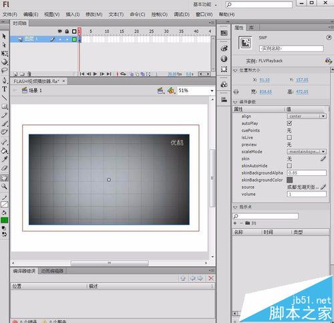Viewport: 334px width, 323px height.
Task: Switch to the 库 library tab
Action: point(251,27)
